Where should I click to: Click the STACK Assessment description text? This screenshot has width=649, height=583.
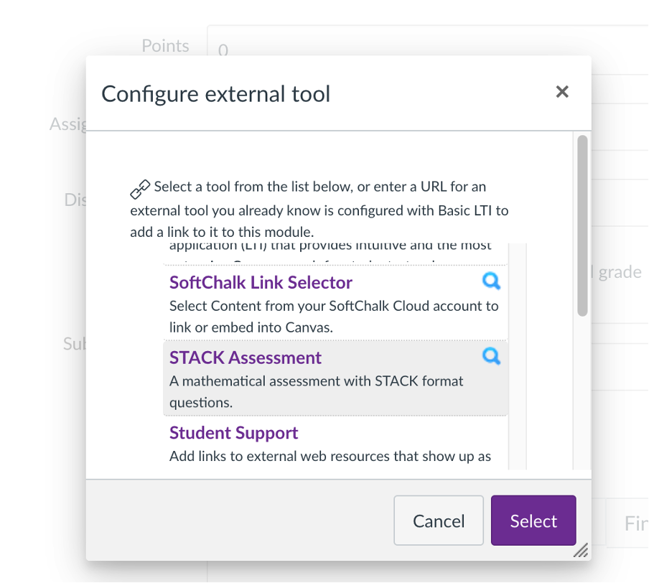(316, 392)
